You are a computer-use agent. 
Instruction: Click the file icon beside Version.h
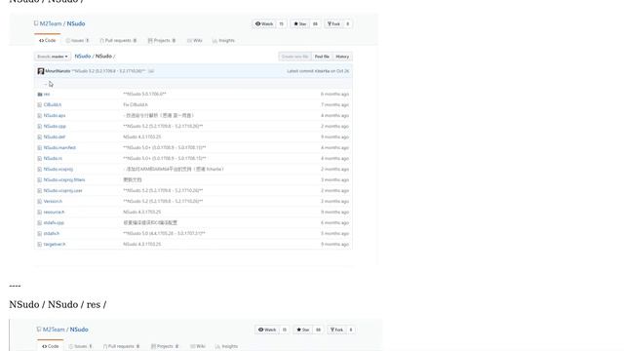pyautogui.click(x=40, y=202)
